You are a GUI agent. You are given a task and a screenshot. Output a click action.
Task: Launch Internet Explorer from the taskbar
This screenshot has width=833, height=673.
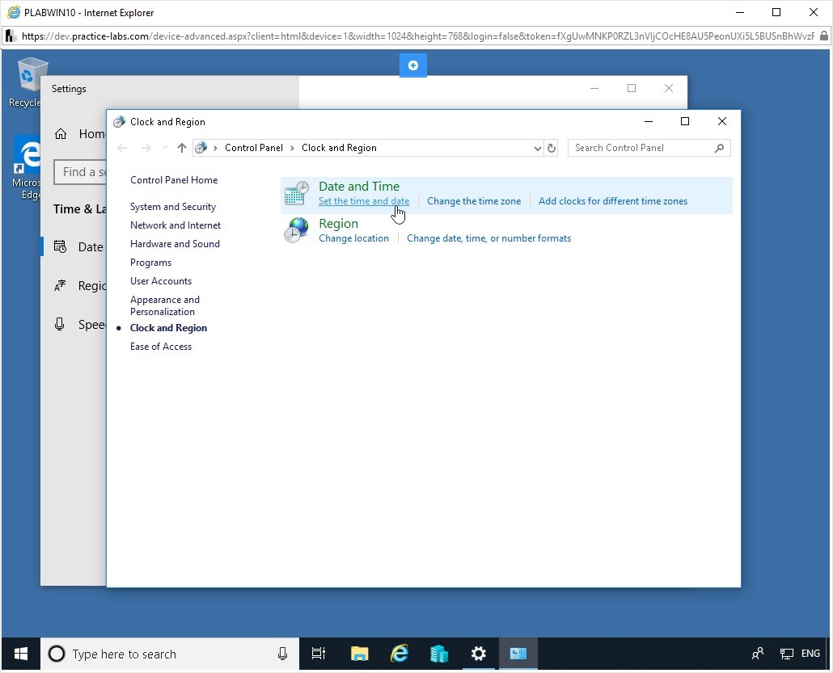coord(399,654)
